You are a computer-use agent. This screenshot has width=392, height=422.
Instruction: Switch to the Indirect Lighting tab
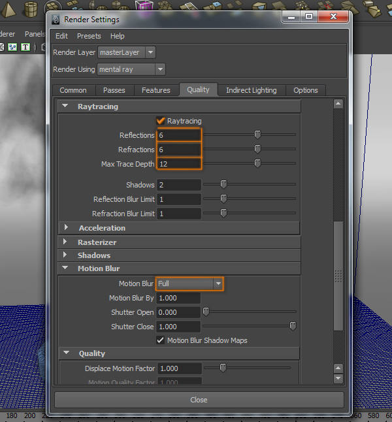pos(251,90)
